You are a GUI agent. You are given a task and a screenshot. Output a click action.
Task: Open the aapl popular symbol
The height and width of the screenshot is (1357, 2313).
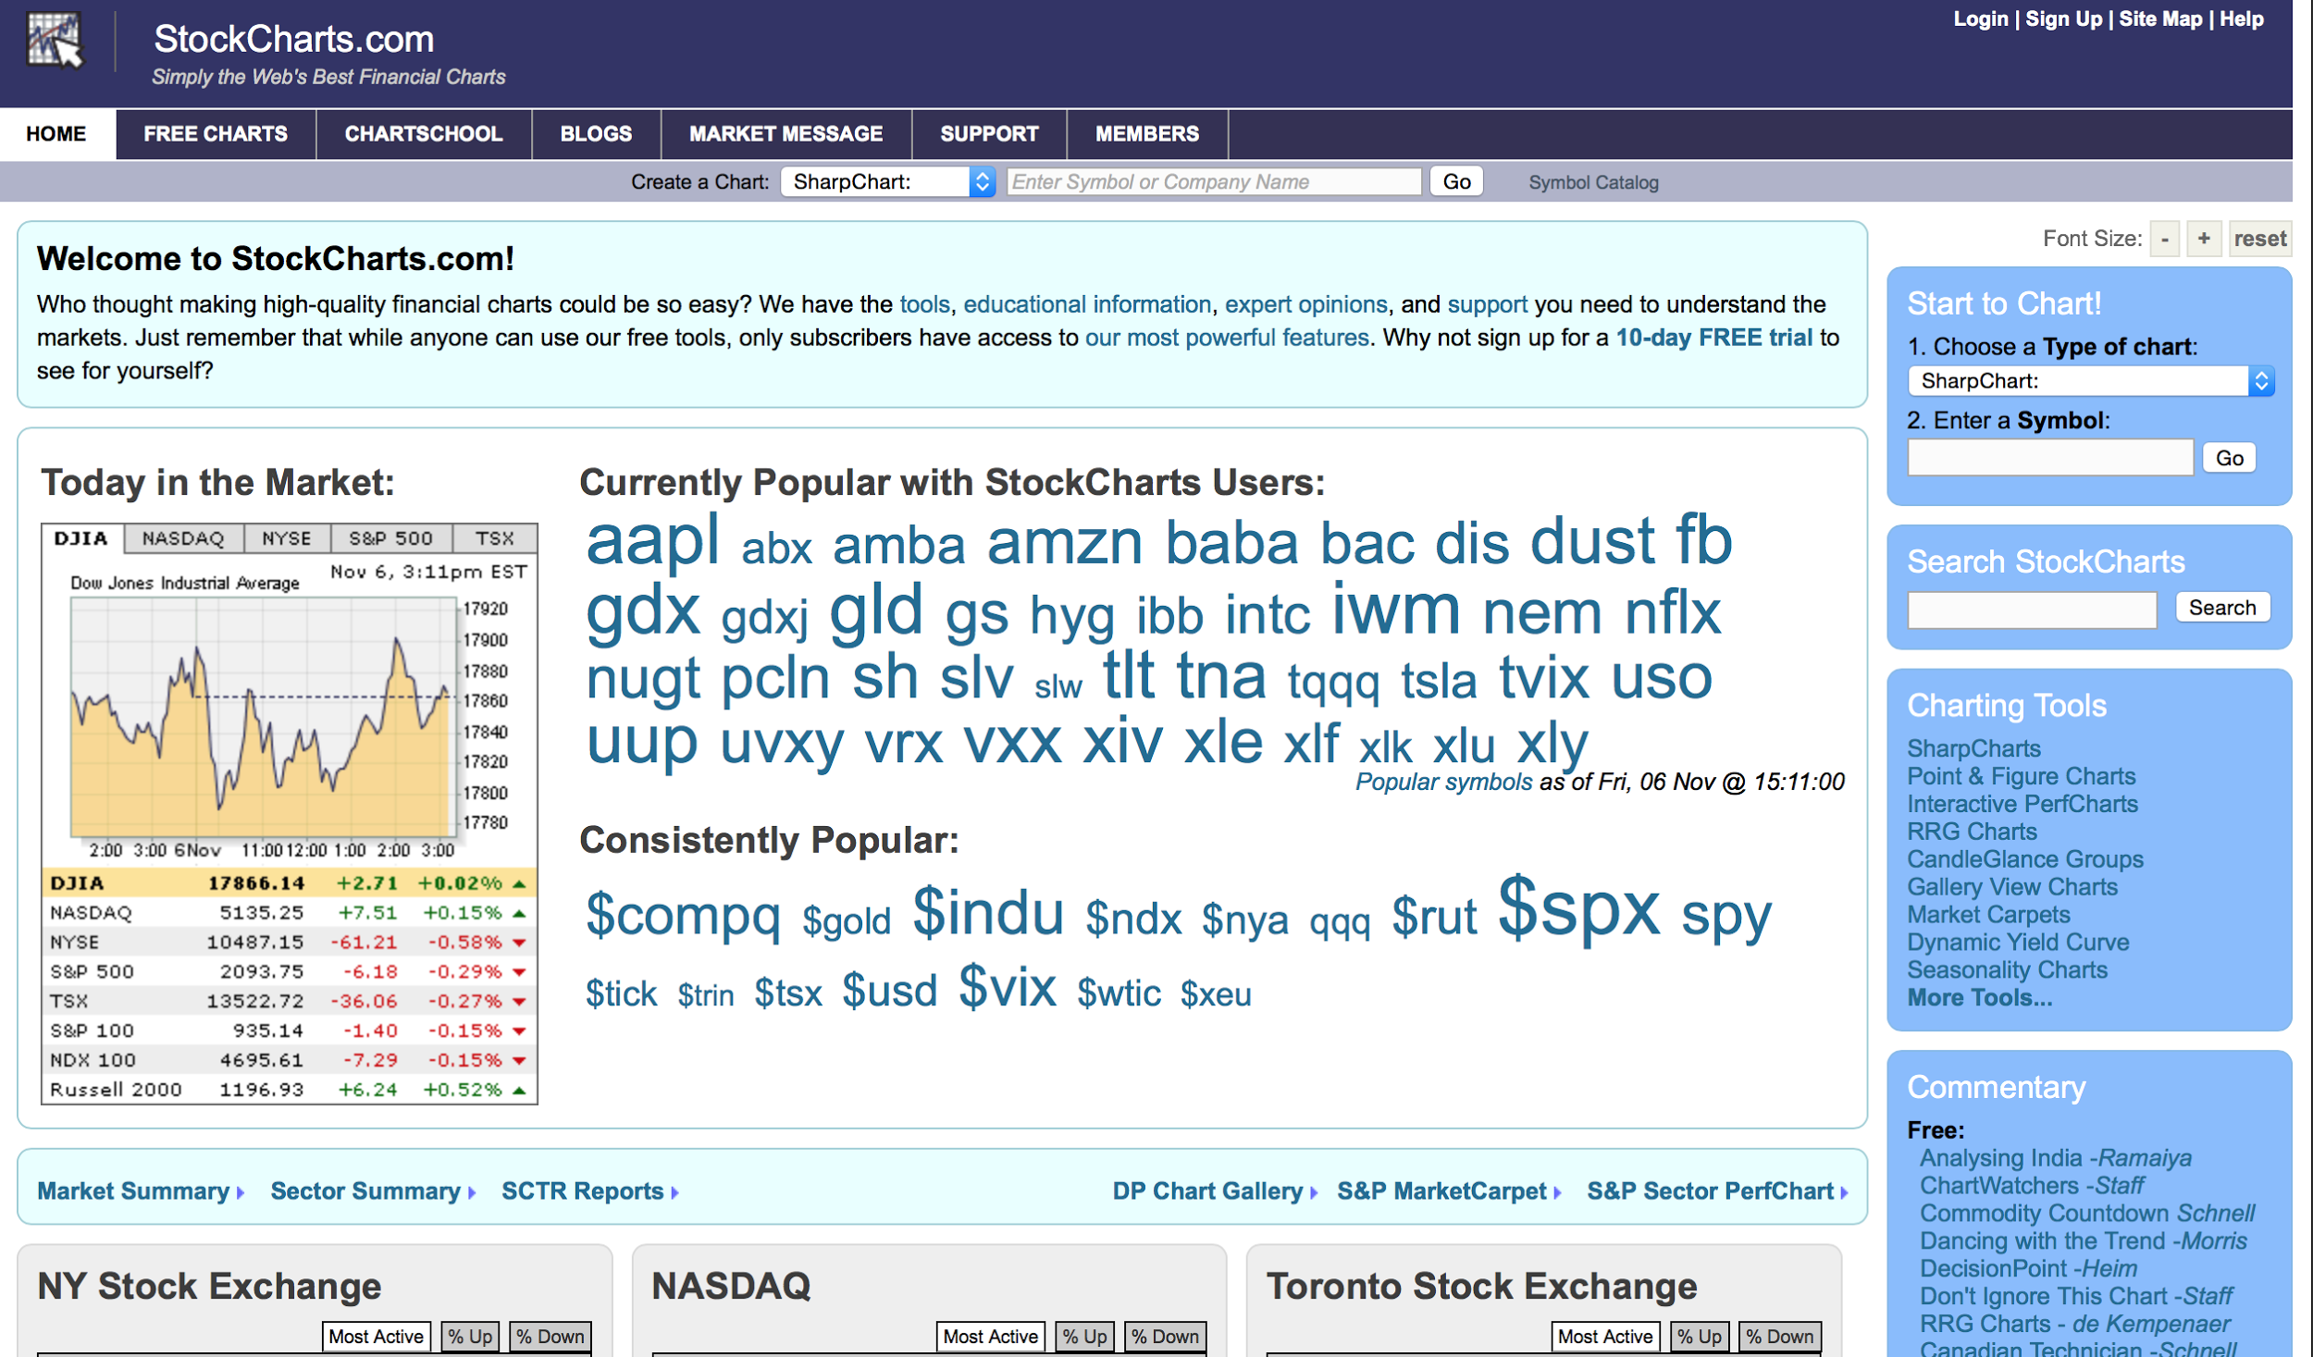[653, 542]
